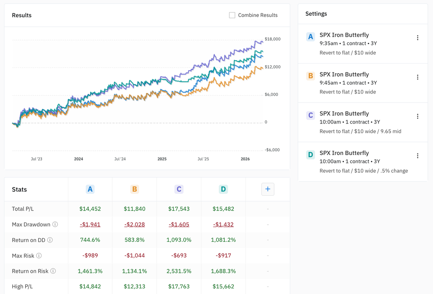Open the -$1,941 Max Drawdown link
This screenshot has height=294, width=433.
(90, 224)
